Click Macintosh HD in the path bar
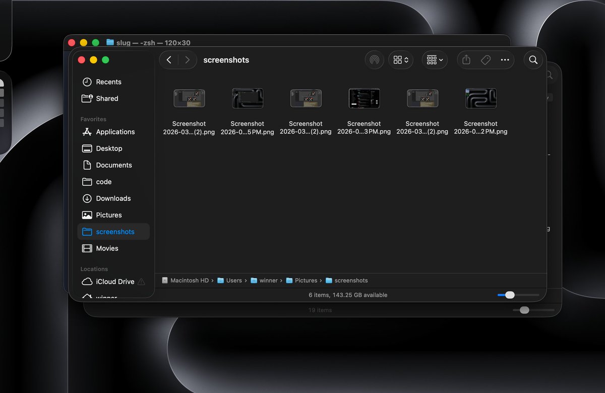This screenshot has height=393, width=605. coord(185,280)
